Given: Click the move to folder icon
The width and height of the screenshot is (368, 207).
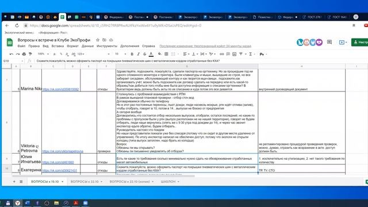Looking at the screenshot, I should coord(104,40).
